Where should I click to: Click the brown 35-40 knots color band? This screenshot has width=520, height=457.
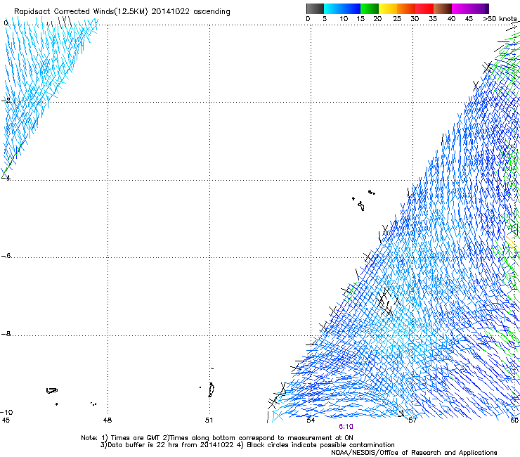(x=443, y=8)
